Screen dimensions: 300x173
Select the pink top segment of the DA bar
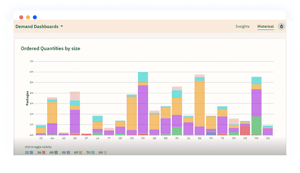(75, 96)
